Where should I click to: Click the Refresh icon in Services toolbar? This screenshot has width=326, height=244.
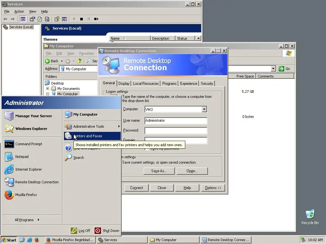(x=40, y=19)
